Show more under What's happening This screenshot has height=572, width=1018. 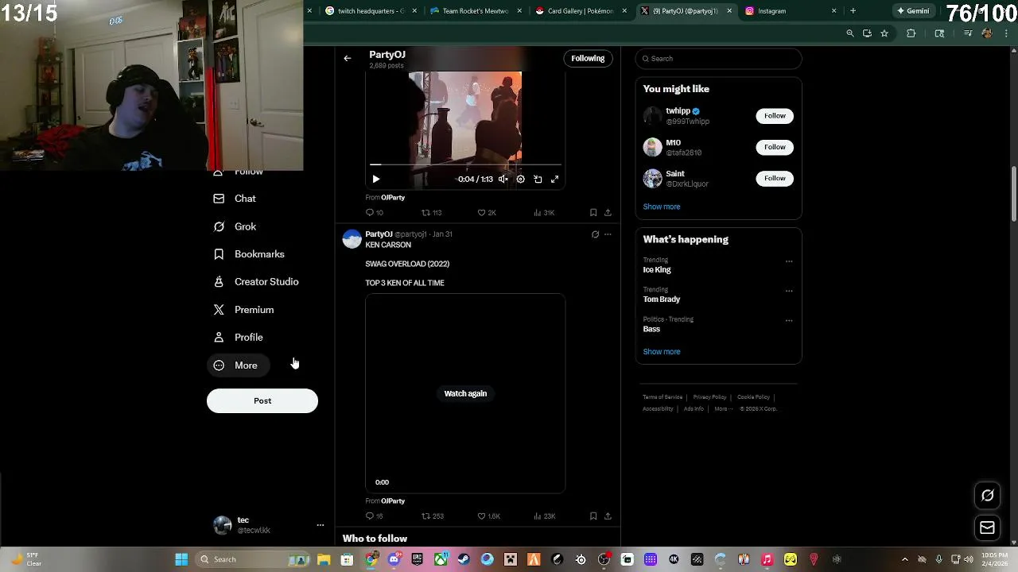click(x=662, y=352)
